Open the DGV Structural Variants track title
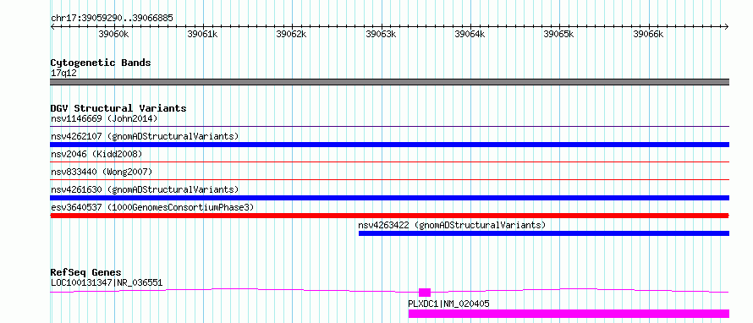Viewport: 753px width, 323px height. click(x=118, y=108)
